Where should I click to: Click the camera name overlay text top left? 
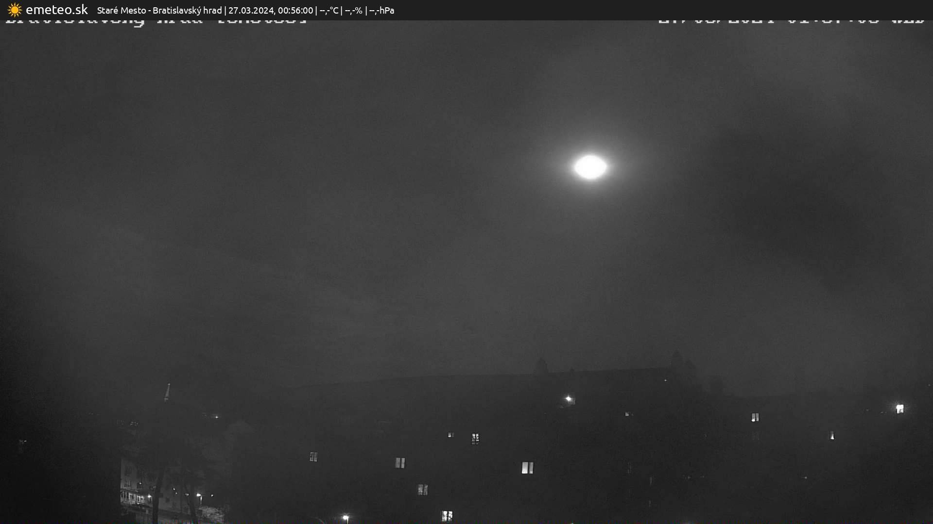tap(155, 22)
